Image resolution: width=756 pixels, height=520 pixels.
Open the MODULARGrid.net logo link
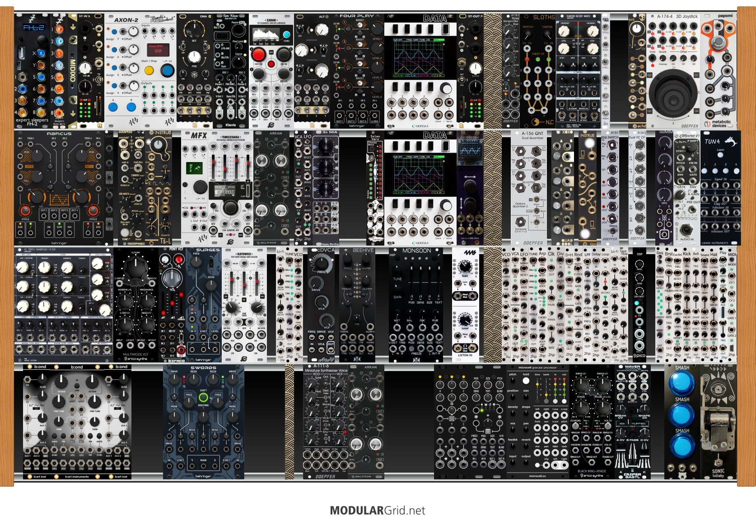click(378, 511)
